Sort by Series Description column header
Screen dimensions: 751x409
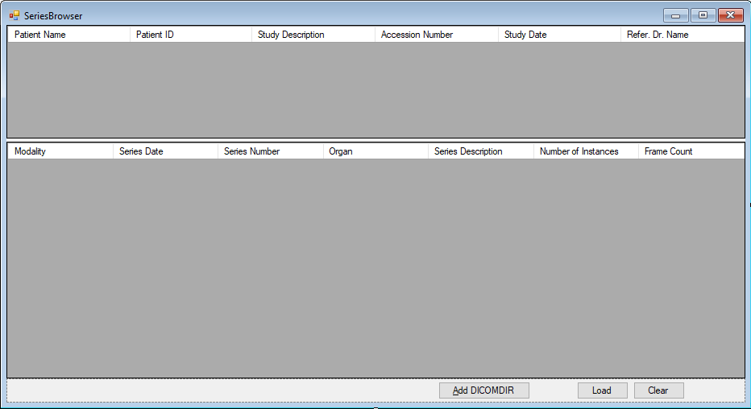[481, 151]
